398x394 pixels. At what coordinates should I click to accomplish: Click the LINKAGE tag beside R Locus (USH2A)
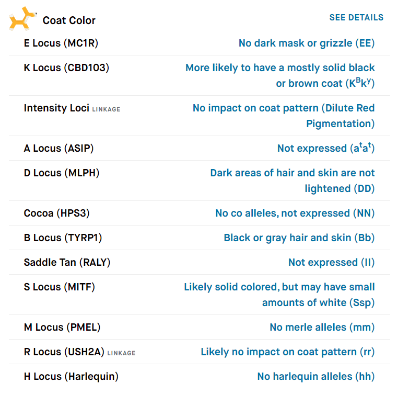(x=121, y=353)
